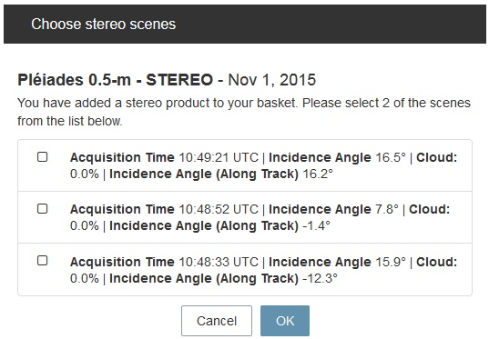Tick the checkbox for 10:48:52 UTC scene
The height and width of the screenshot is (339, 489).
tap(43, 208)
